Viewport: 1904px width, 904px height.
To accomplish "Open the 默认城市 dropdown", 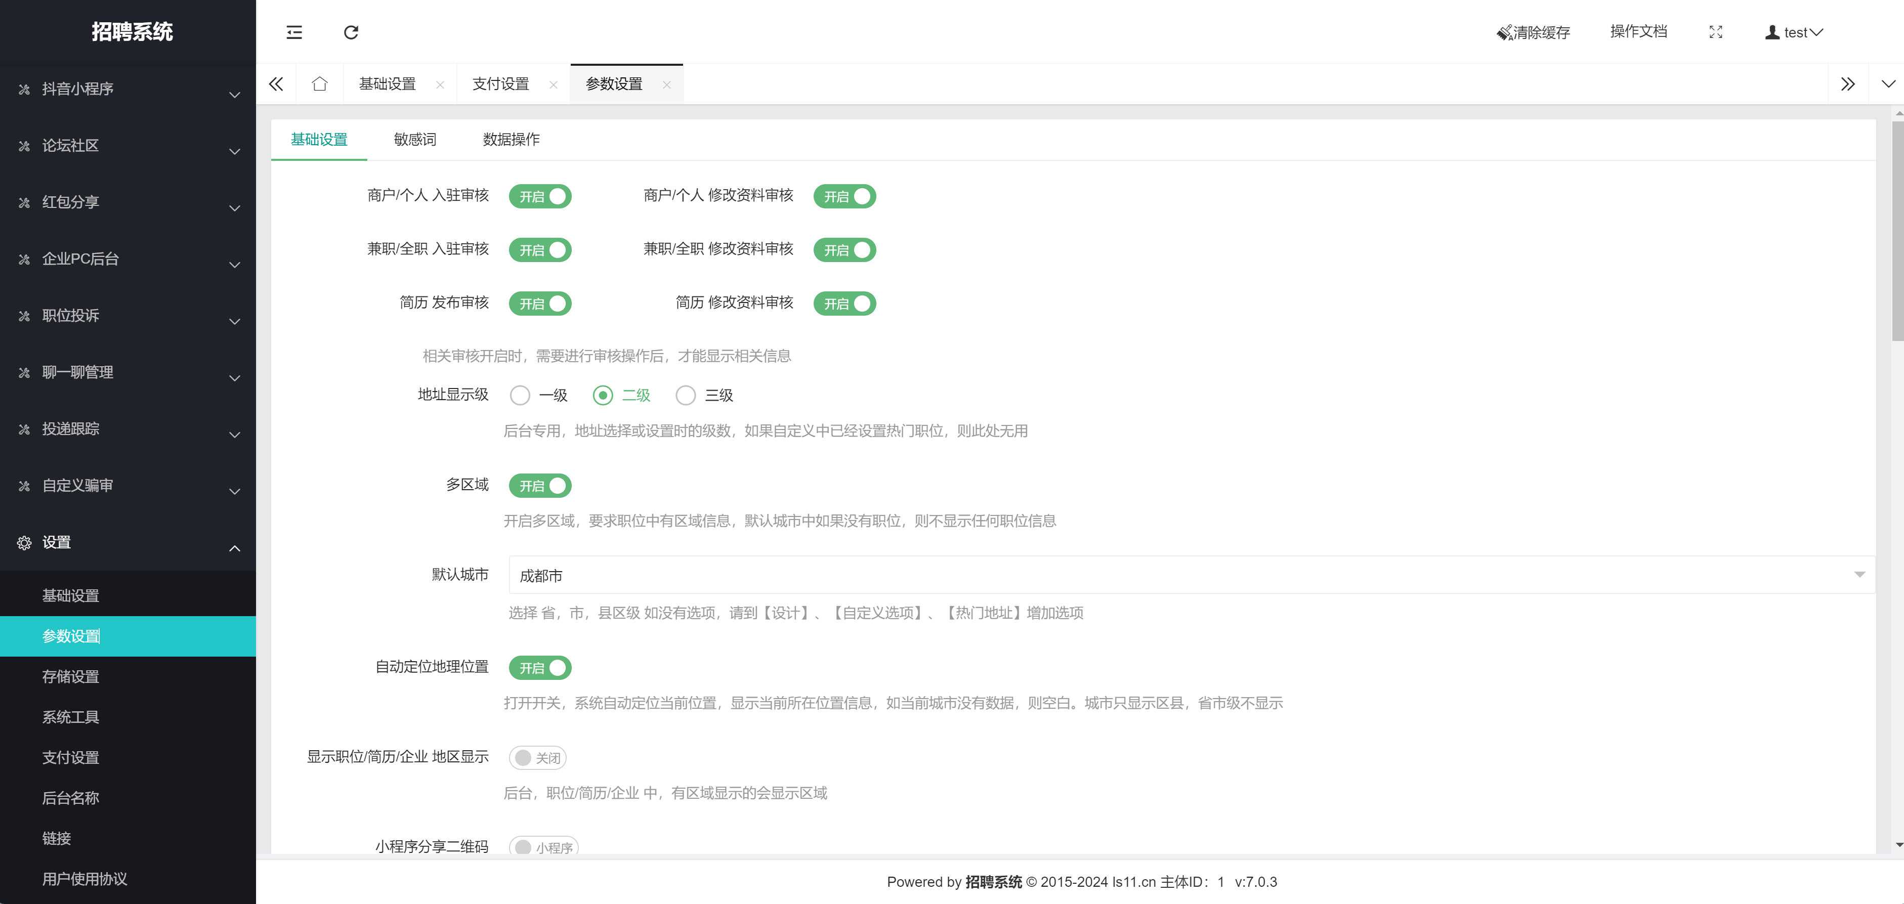I will point(1190,575).
